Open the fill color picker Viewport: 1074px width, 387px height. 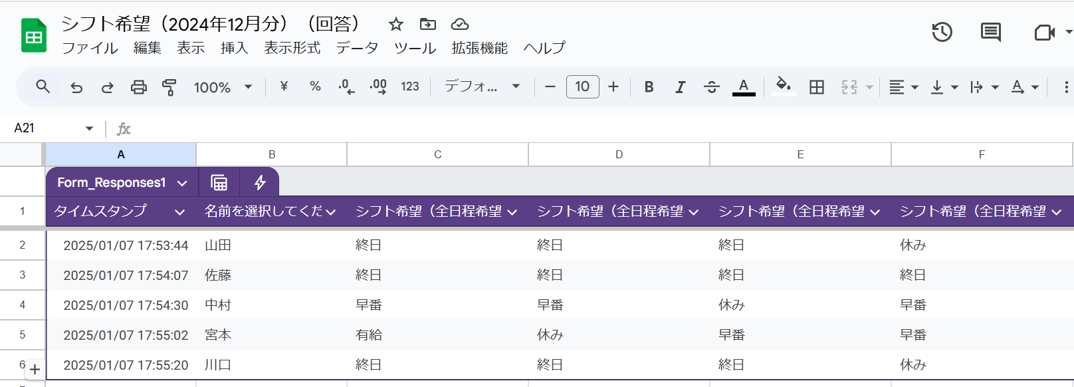(784, 86)
